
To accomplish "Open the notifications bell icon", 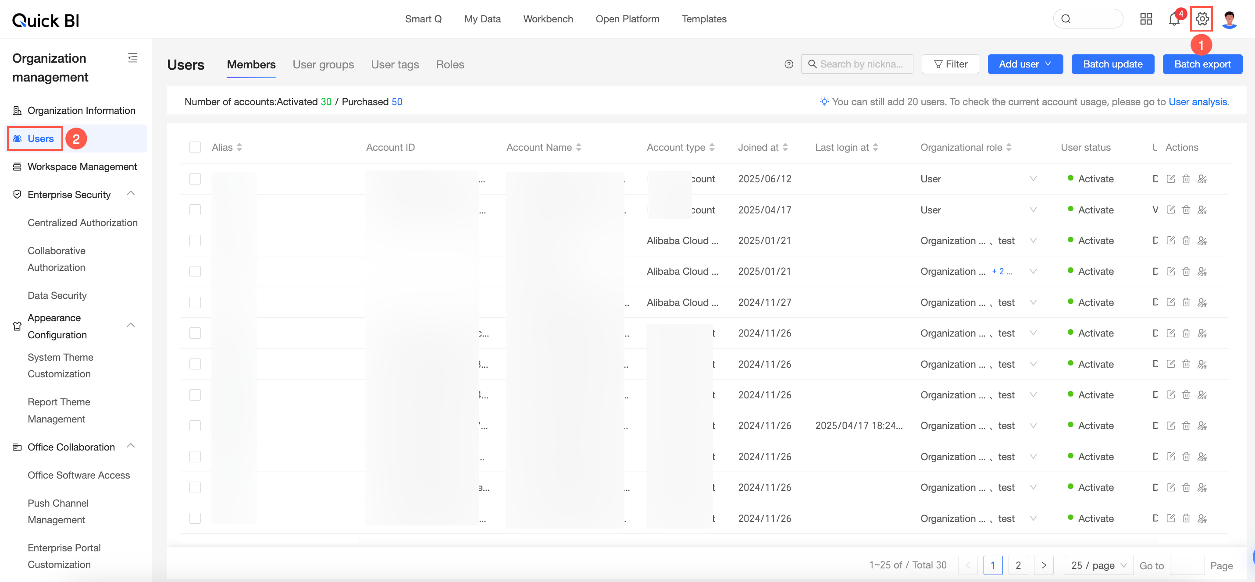I will [1173, 19].
